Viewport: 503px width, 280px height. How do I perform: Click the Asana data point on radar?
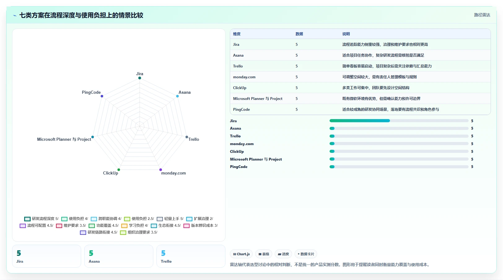[x=177, y=96]
